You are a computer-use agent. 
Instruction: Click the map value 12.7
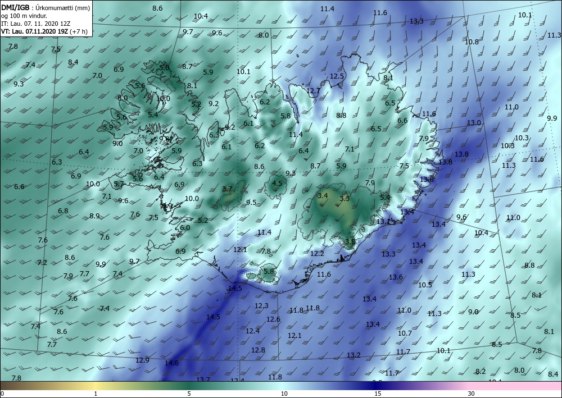pyautogui.click(x=313, y=91)
